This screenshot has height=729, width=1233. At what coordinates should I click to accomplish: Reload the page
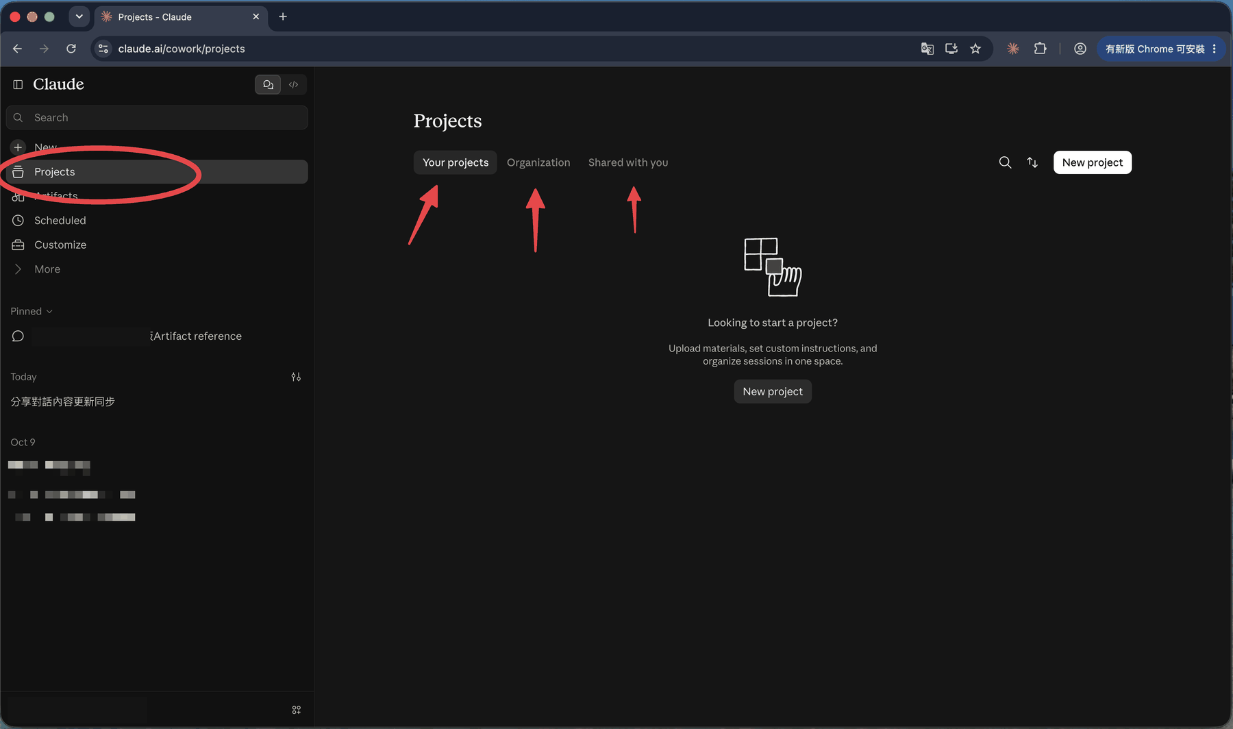click(x=71, y=49)
